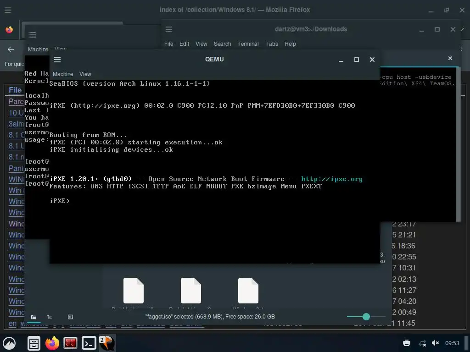Open the File menu in terminal window
The width and height of the screenshot is (470, 352).
(x=168, y=44)
